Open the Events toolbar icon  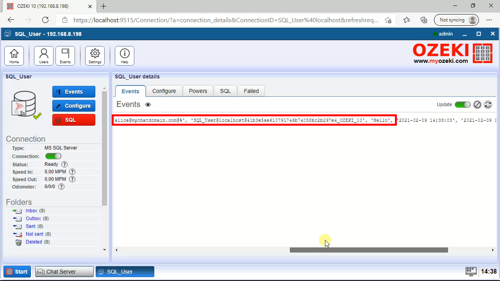point(65,56)
